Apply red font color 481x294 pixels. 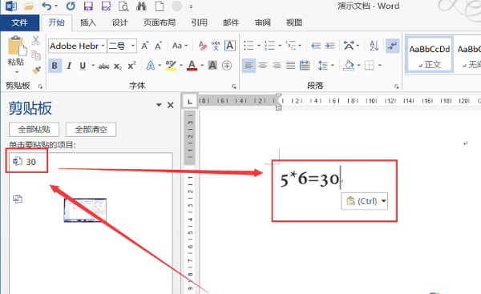click(x=192, y=66)
